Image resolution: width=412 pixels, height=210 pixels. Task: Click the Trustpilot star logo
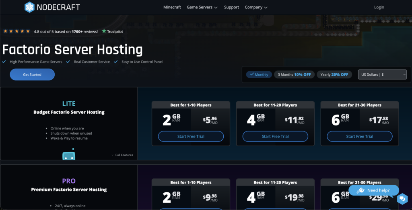pyautogui.click(x=104, y=31)
